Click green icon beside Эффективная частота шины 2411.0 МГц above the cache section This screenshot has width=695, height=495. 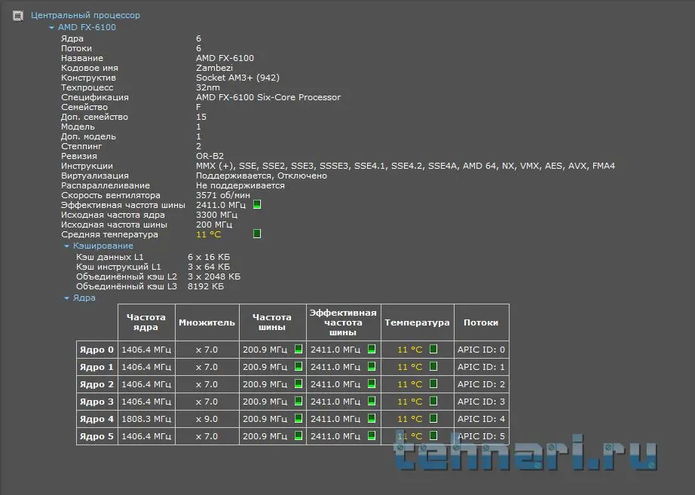coord(257,205)
